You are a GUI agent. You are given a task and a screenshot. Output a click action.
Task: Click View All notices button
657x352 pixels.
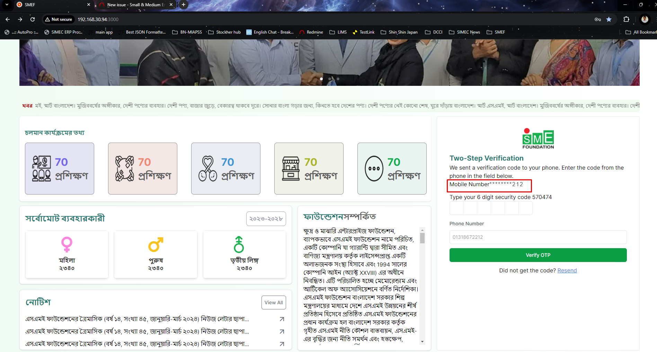(274, 303)
